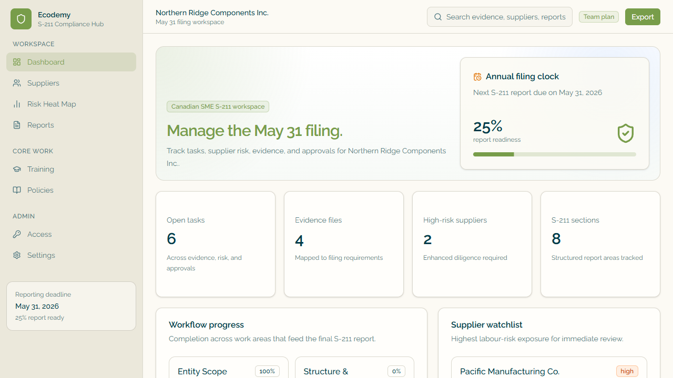Click the 100% badge on Entity Scope
The height and width of the screenshot is (378, 673).
(267, 371)
